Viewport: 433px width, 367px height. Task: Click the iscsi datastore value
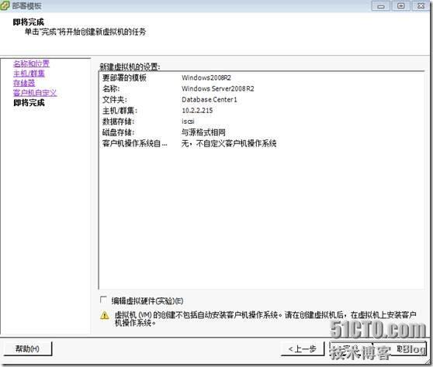click(x=188, y=122)
